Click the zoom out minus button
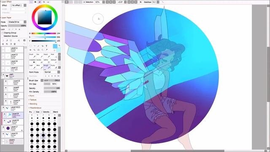The width and height of the screenshot is (270, 152). point(107,2)
